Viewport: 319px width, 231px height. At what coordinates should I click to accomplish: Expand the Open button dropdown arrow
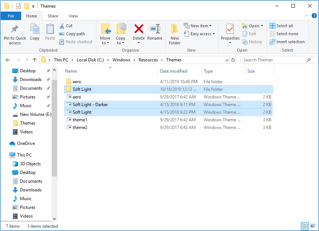[262, 26]
